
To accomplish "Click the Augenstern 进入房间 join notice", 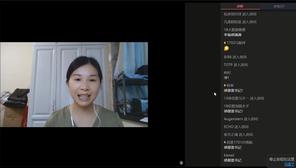I will [x=241, y=119].
